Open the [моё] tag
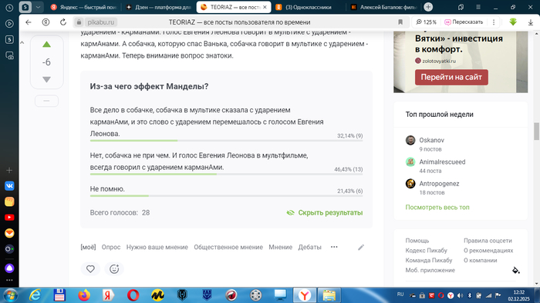 88,247
